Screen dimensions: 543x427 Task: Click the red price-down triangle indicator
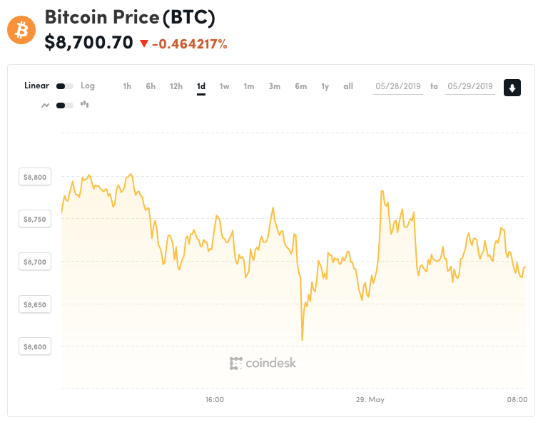coord(144,44)
